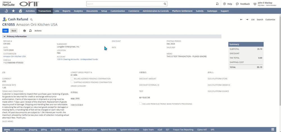The height and width of the screenshot is (132, 281).
Task: Open the Analytics menu
Action: pyautogui.click(x=78, y=11)
